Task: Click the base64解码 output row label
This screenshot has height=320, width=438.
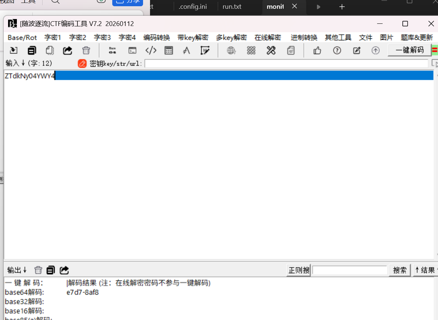Action: 24,293
